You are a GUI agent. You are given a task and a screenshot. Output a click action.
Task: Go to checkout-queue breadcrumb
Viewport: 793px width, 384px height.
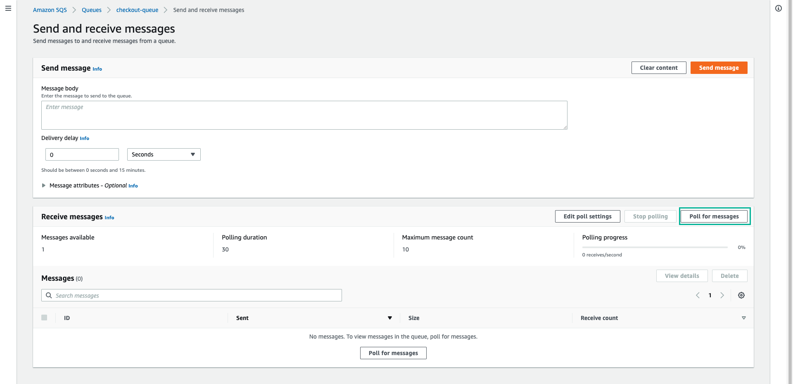[x=137, y=10]
